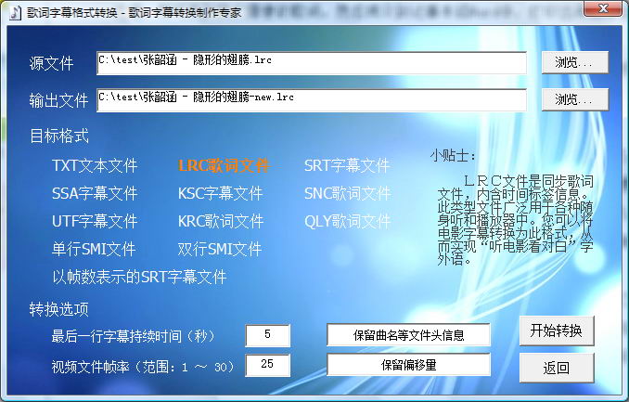Choose 以帧数表示的SRT字幕文件 option
Screen dimensions: 629x402
(x=139, y=278)
